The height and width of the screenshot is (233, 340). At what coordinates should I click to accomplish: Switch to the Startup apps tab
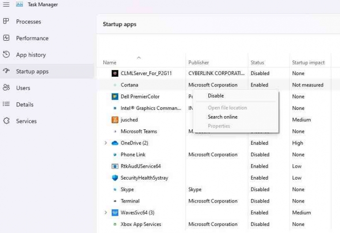[32, 71]
